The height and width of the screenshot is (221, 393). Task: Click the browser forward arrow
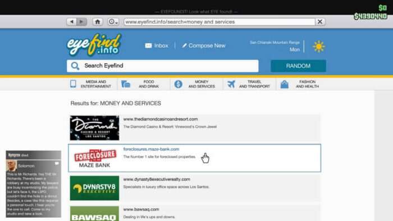coord(82,22)
